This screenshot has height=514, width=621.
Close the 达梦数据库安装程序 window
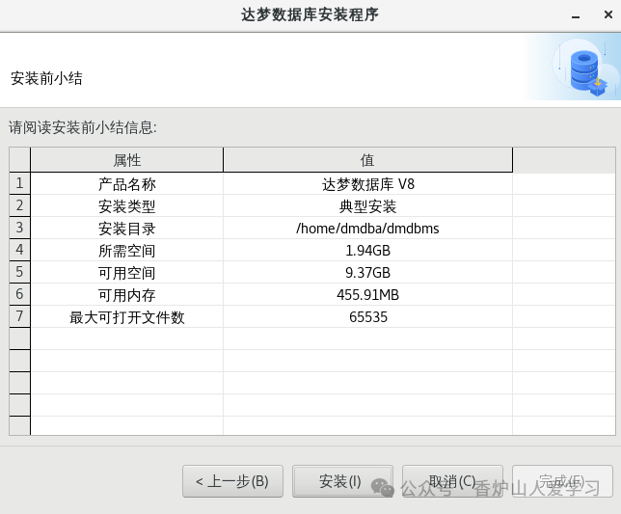tap(608, 14)
